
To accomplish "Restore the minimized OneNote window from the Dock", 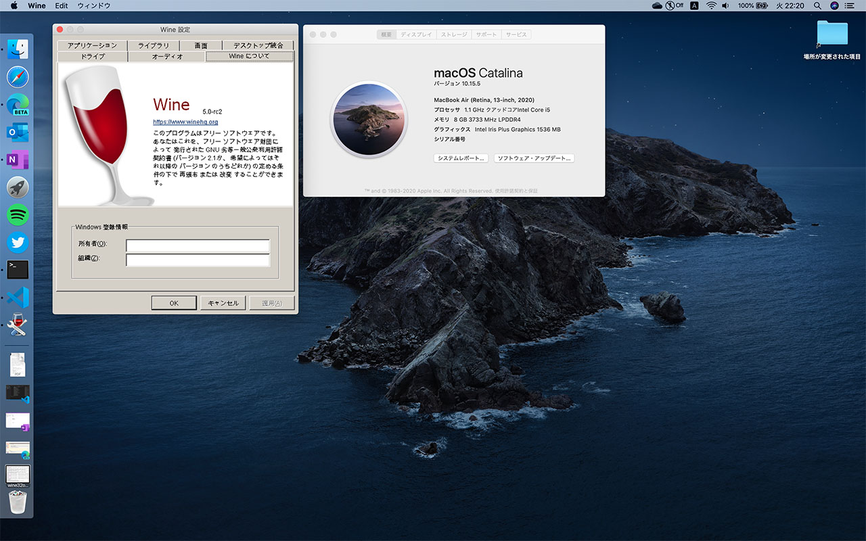I will point(18,421).
